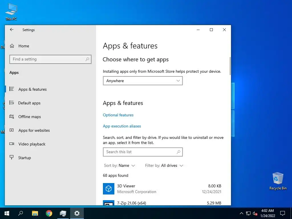Open the Windows Start menu

tap(7, 213)
